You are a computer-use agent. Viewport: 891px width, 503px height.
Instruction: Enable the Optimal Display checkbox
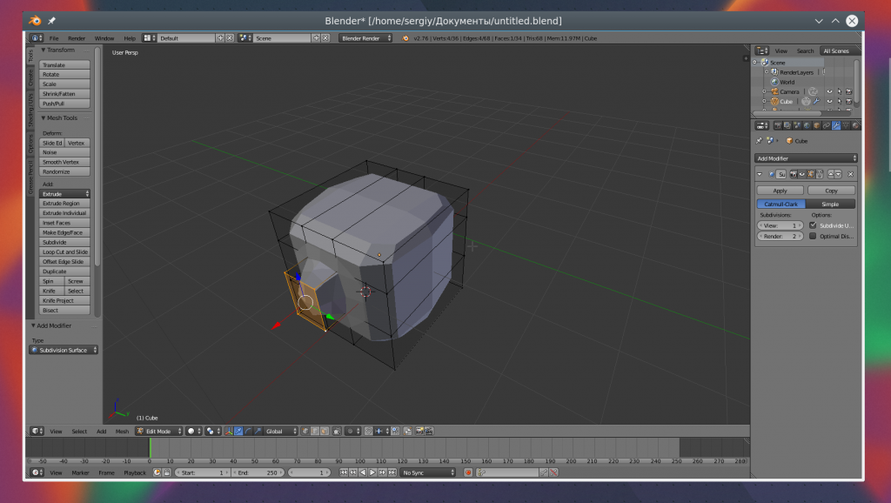813,236
